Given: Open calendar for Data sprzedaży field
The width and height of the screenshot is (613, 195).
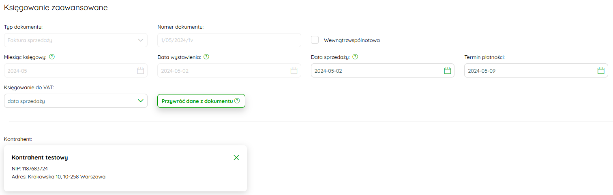Looking at the screenshot, I should [448, 71].
